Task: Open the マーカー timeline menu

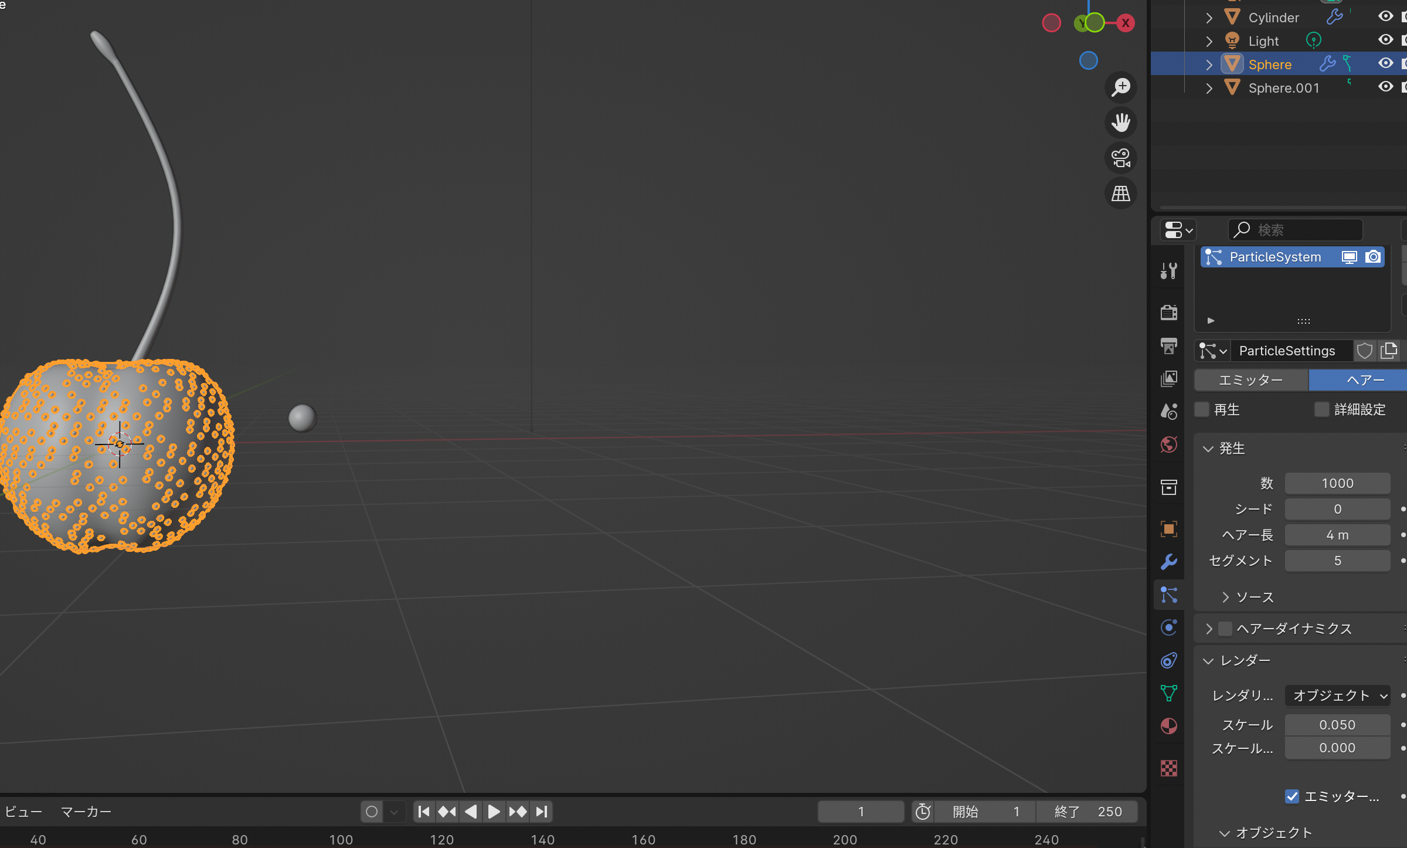Action: (86, 812)
